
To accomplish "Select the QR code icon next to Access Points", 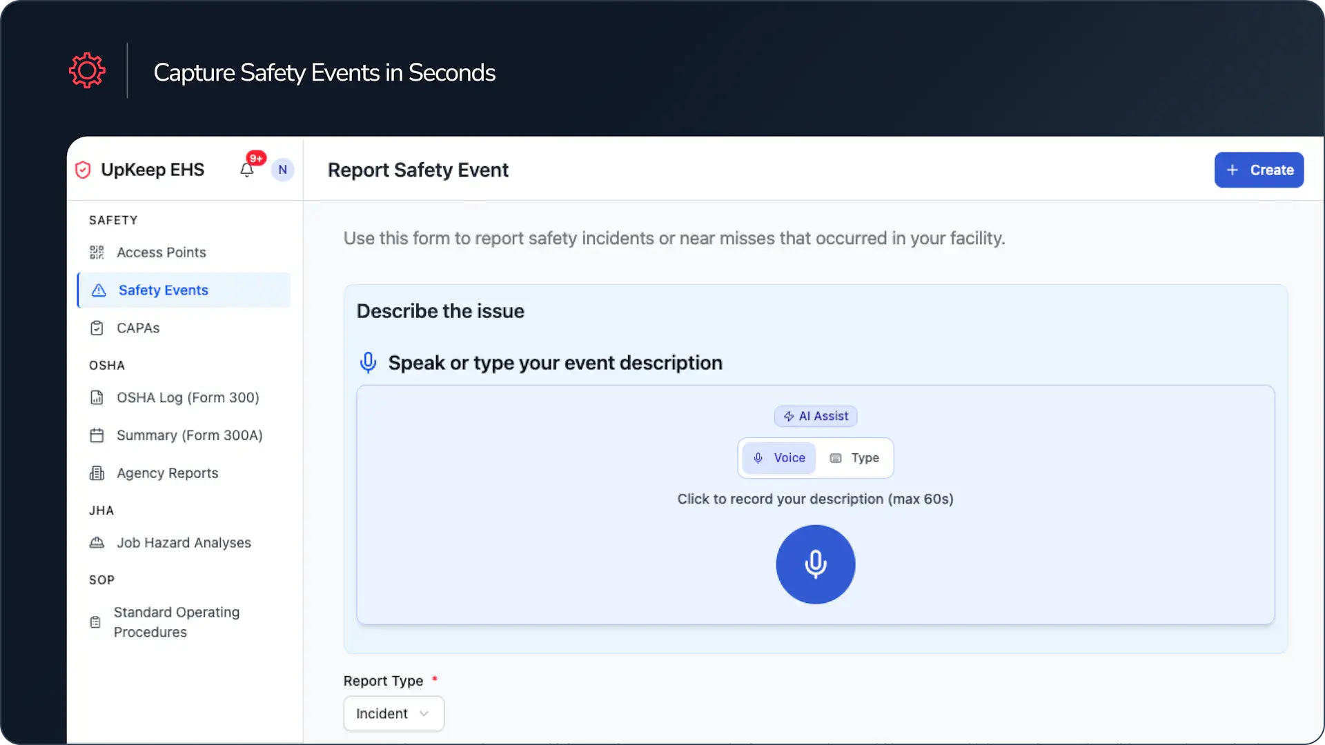I will click(x=97, y=252).
